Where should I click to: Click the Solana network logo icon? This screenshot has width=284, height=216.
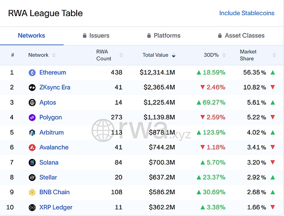32,162
